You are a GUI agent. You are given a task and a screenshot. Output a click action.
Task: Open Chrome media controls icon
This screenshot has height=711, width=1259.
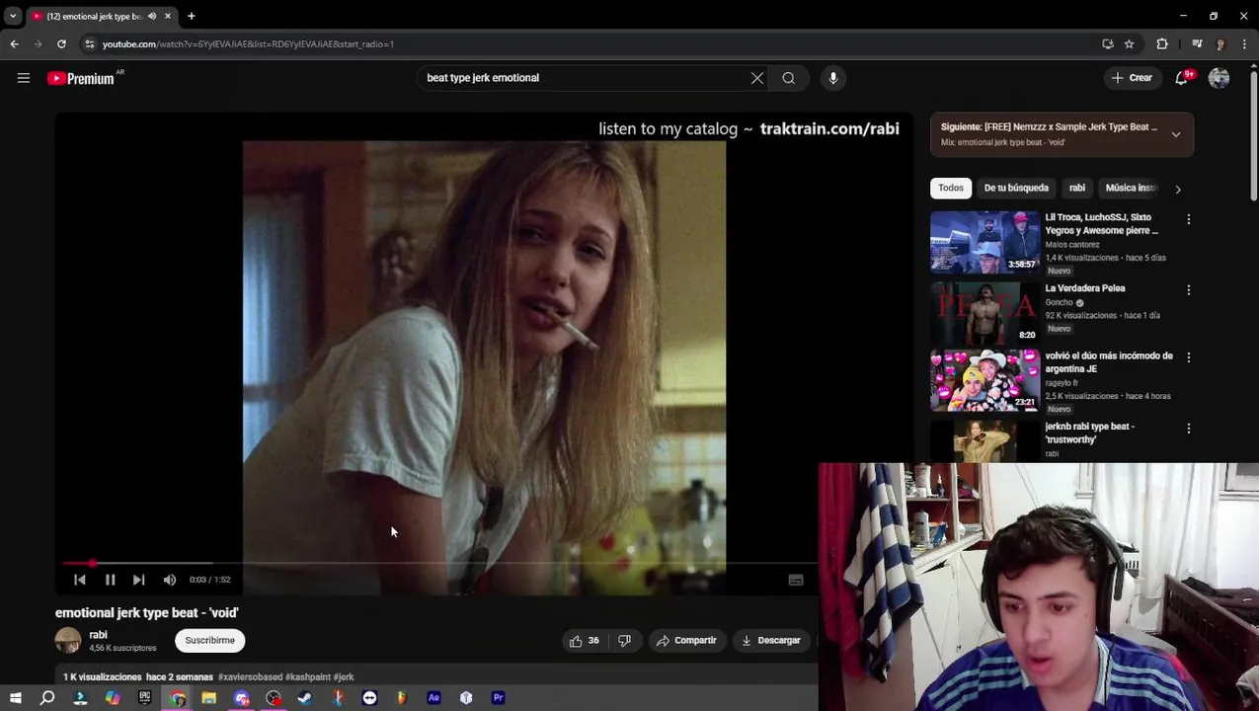click(x=1197, y=43)
